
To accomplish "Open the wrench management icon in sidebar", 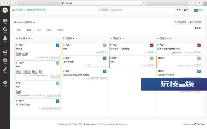I will [5, 69].
